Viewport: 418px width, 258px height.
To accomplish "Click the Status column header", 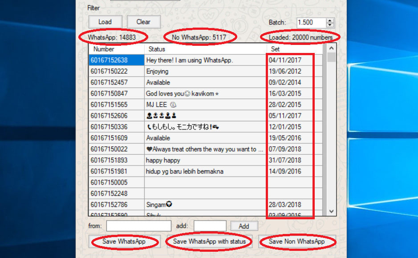I will click(x=206, y=49).
